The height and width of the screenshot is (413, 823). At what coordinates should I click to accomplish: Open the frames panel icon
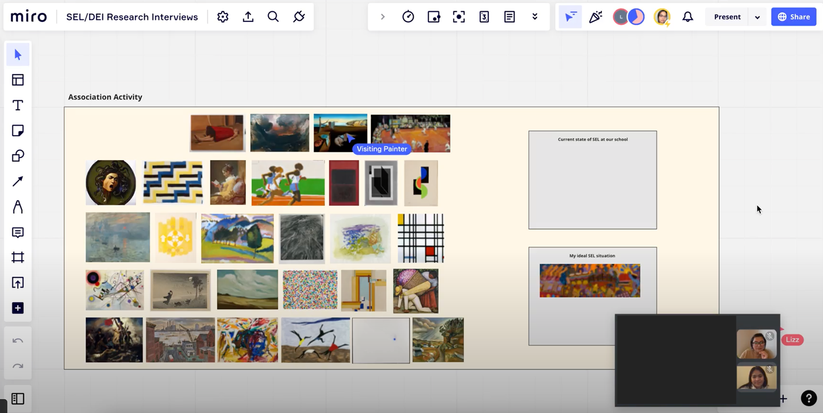pyautogui.click(x=18, y=399)
